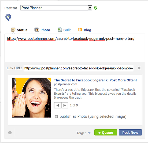
Task: Click the Blog RSS feed icon
Action: (80, 30)
